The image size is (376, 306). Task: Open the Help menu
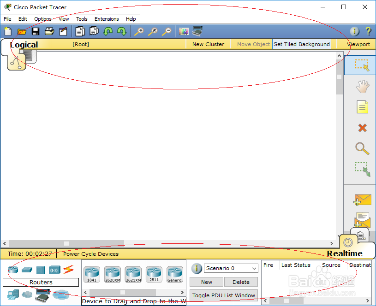tap(131, 19)
